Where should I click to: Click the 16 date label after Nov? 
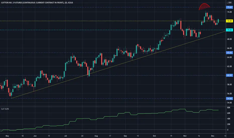199,136
